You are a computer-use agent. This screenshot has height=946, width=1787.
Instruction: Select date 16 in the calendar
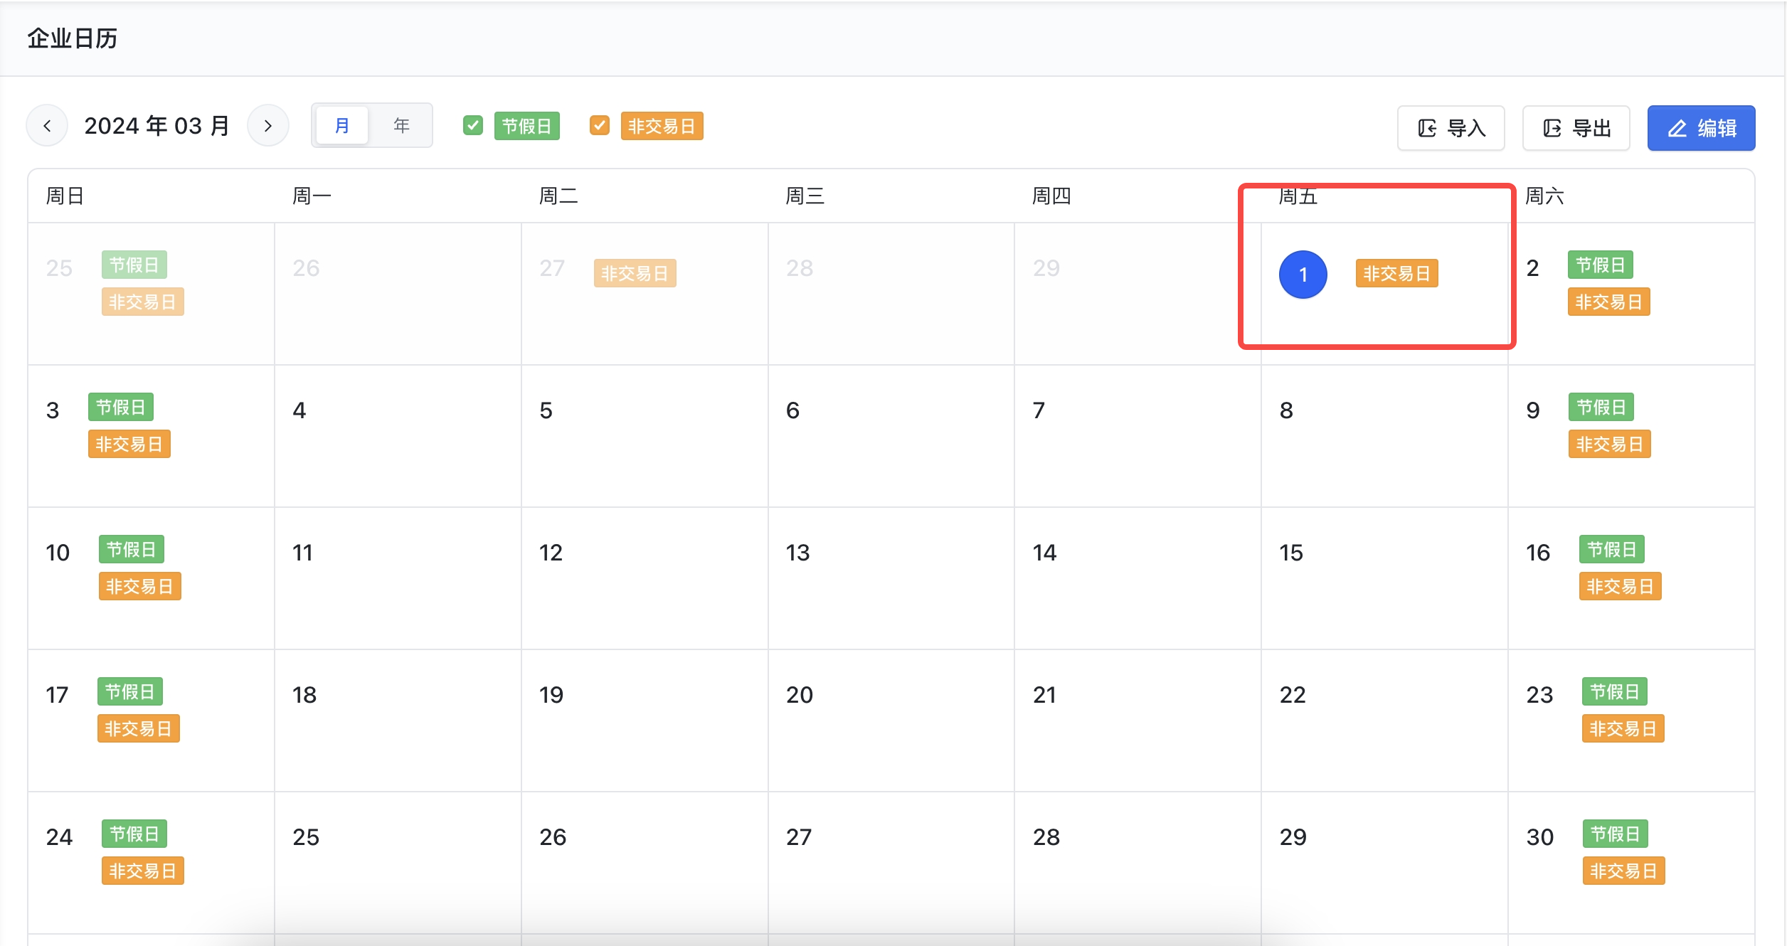[x=1538, y=553]
